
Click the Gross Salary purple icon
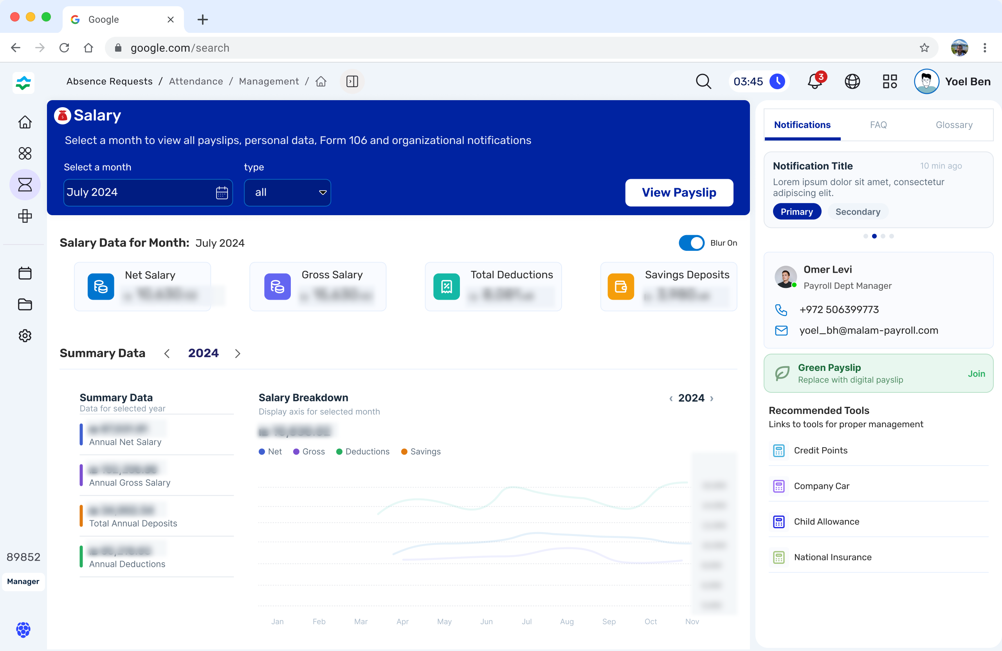point(277,287)
